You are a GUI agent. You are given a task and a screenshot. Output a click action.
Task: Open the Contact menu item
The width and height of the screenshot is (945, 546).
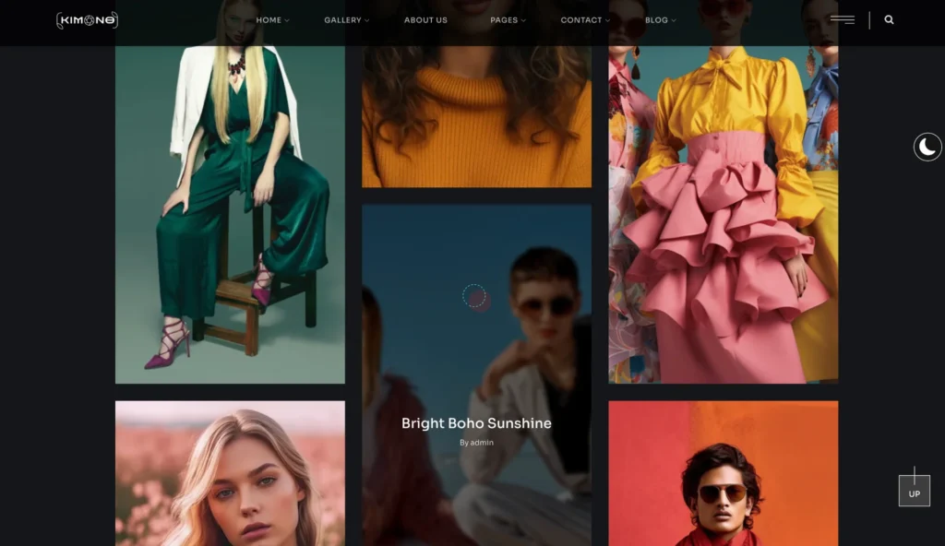[x=584, y=19]
